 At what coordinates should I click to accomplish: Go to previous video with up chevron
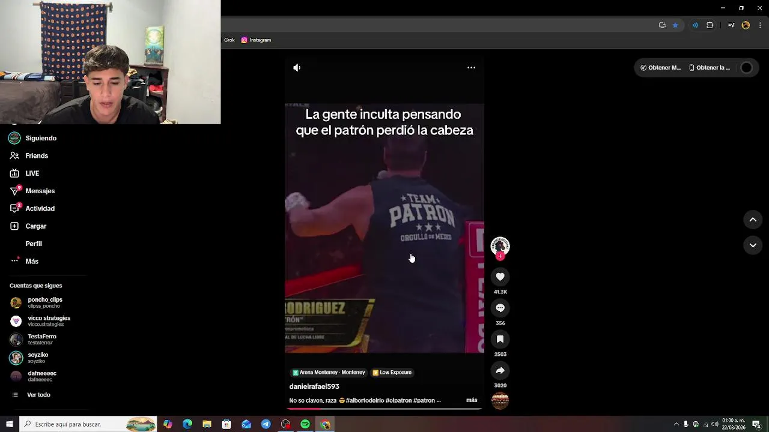[x=753, y=220]
